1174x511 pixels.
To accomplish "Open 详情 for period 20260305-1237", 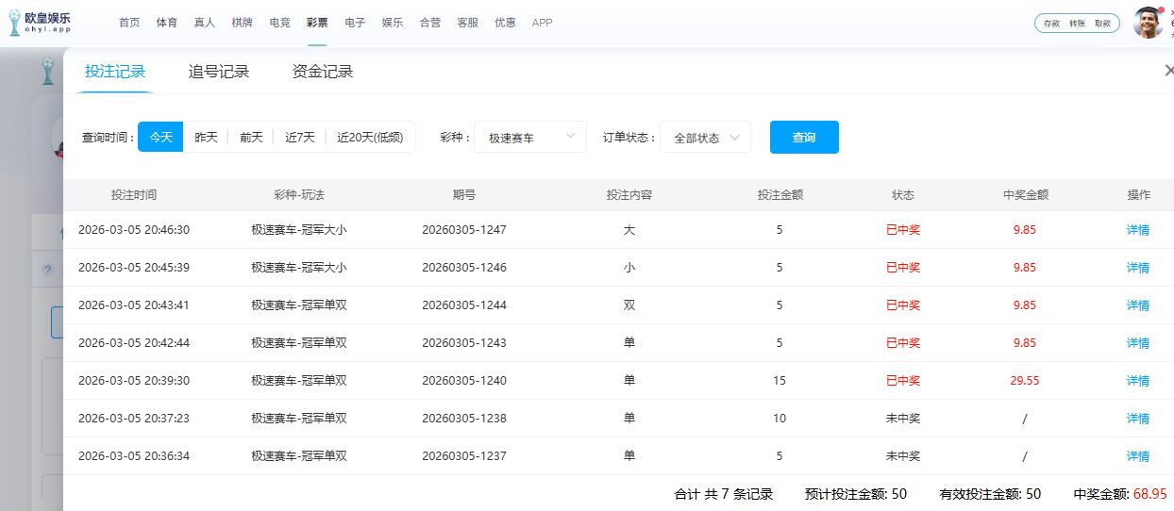I will (1138, 456).
